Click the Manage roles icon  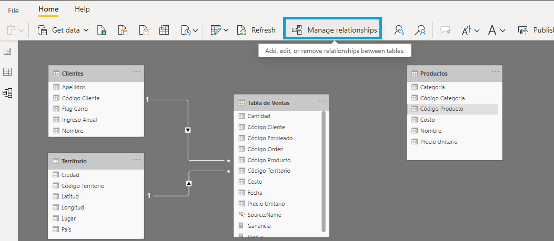pyautogui.click(x=399, y=30)
